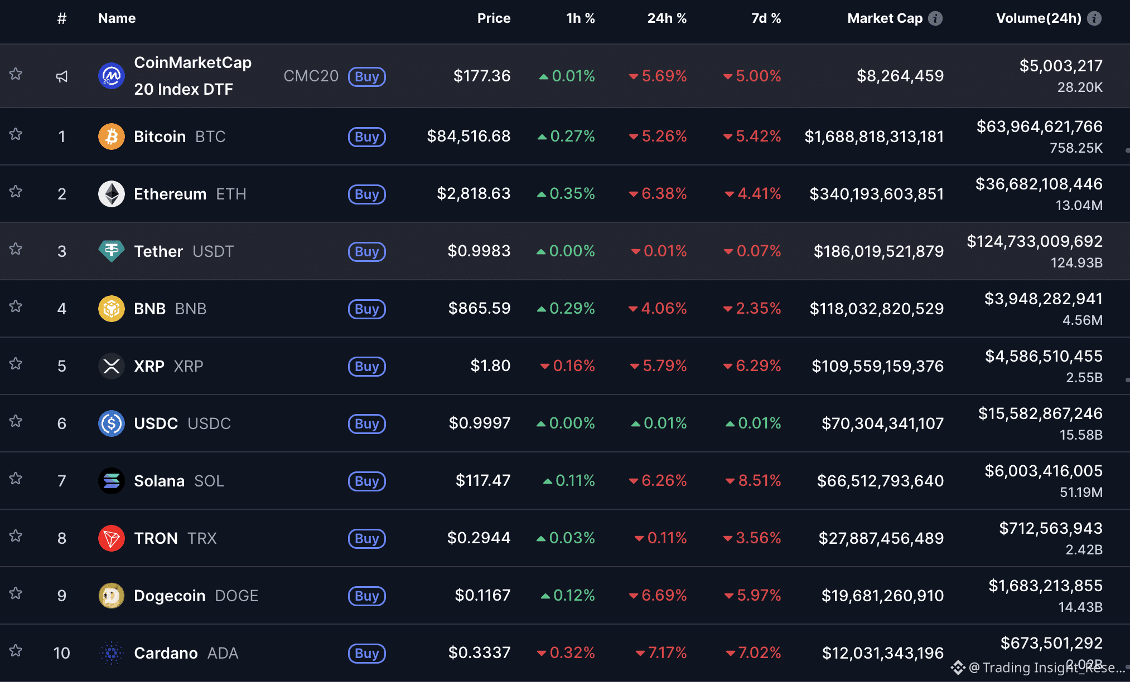Screen dimensions: 1130x682
Task: Click the TRON red logo
Action: coord(111,538)
